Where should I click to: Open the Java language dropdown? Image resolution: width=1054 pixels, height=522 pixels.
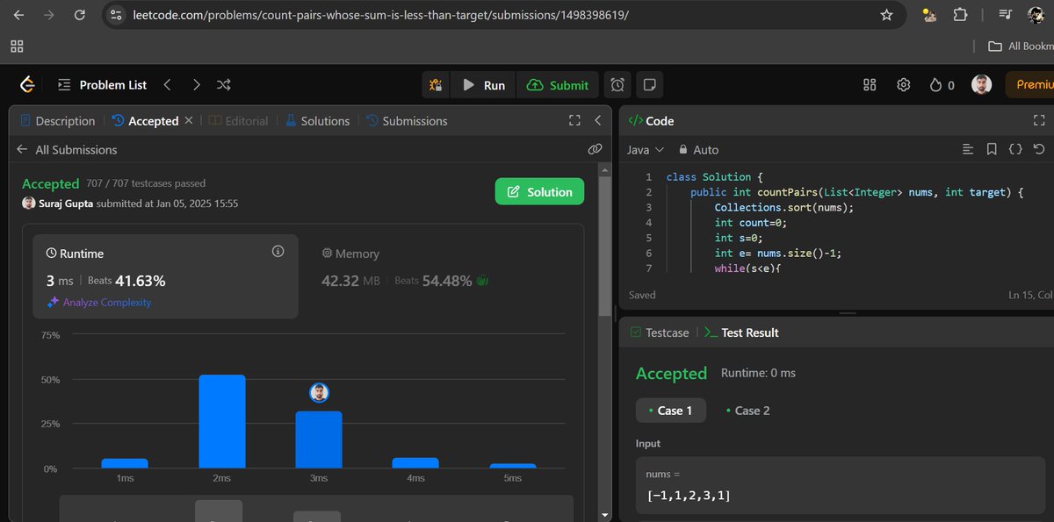click(646, 150)
